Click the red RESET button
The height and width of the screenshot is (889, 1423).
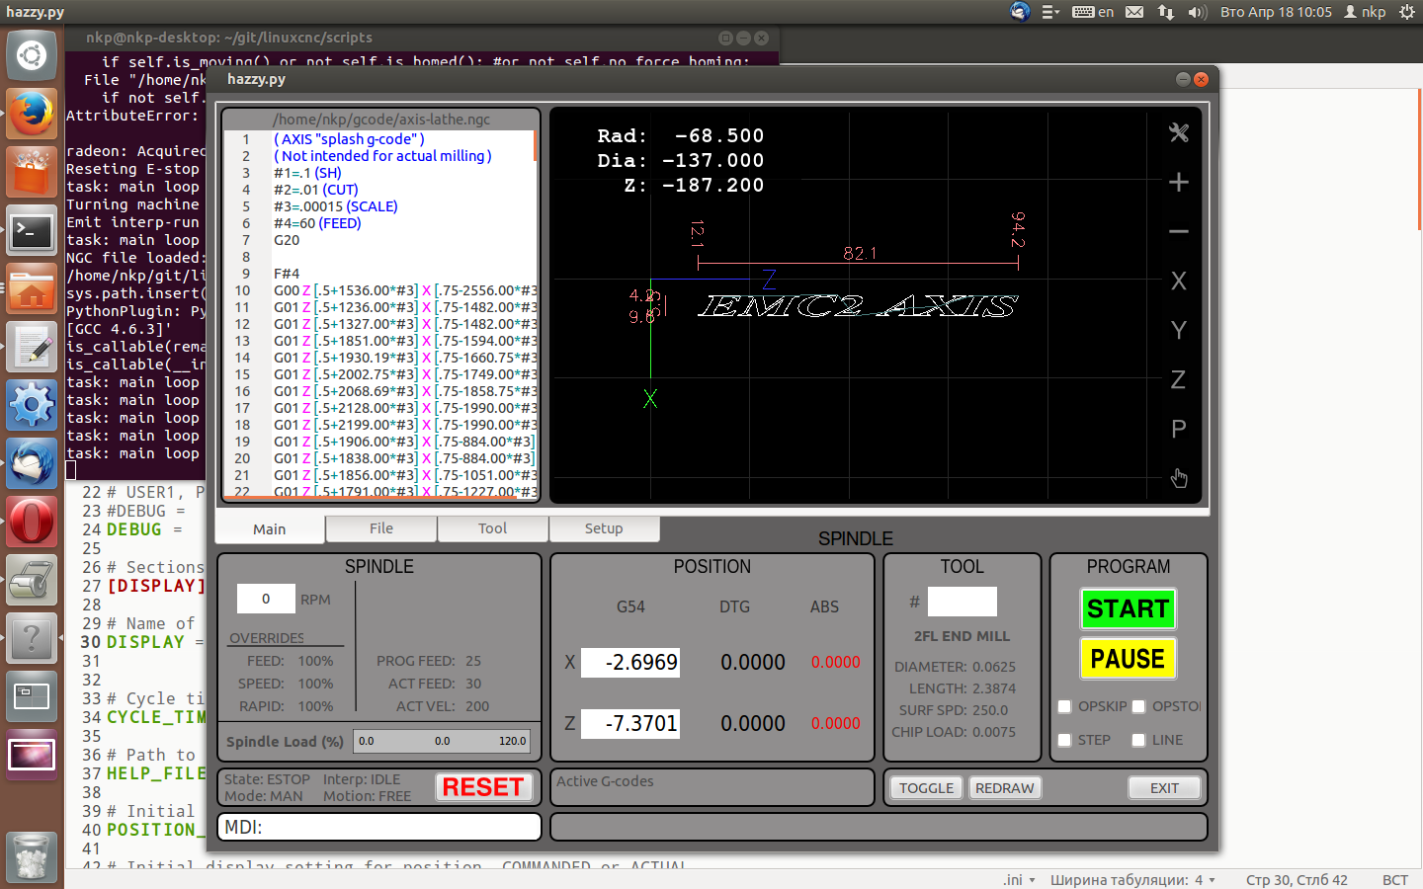coord(483,787)
